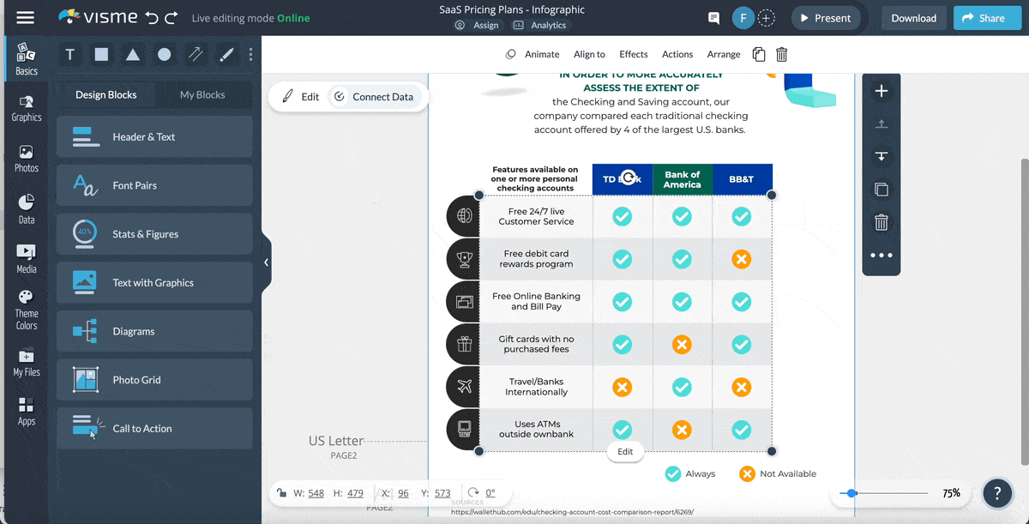Adjust the zoom slider at 75%
This screenshot has height=524, width=1029.
click(x=852, y=493)
